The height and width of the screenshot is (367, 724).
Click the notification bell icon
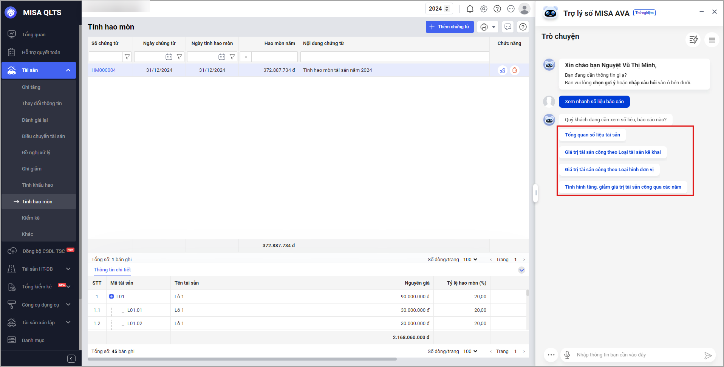pos(470,9)
